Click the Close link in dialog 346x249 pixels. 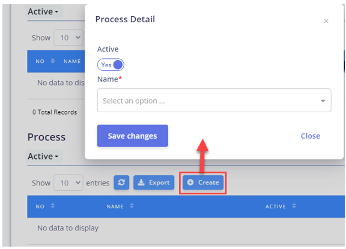tap(310, 136)
